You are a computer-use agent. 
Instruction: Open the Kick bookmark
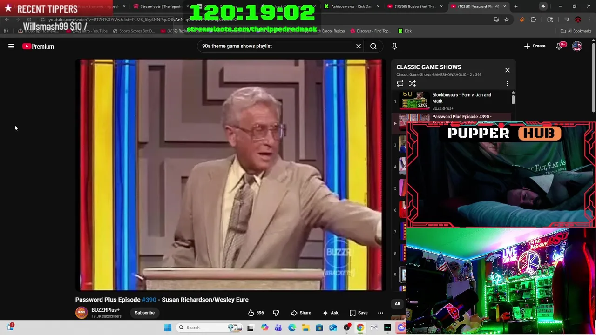(x=405, y=31)
